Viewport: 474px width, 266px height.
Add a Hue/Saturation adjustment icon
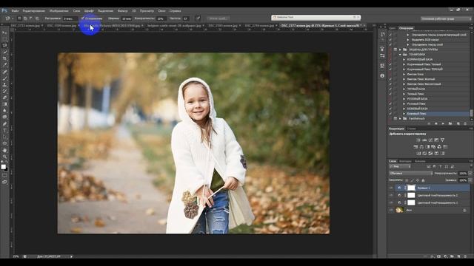point(415,146)
